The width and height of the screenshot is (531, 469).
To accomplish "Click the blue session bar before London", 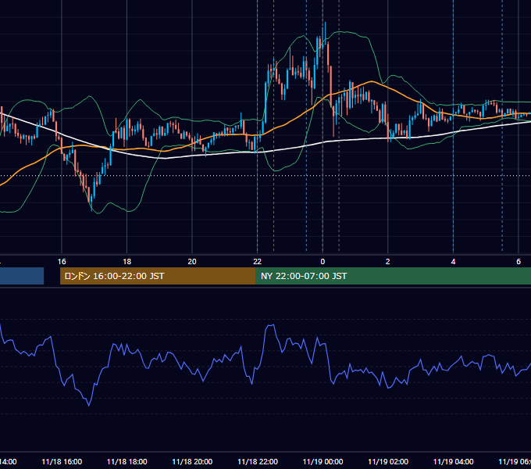I will (22, 276).
